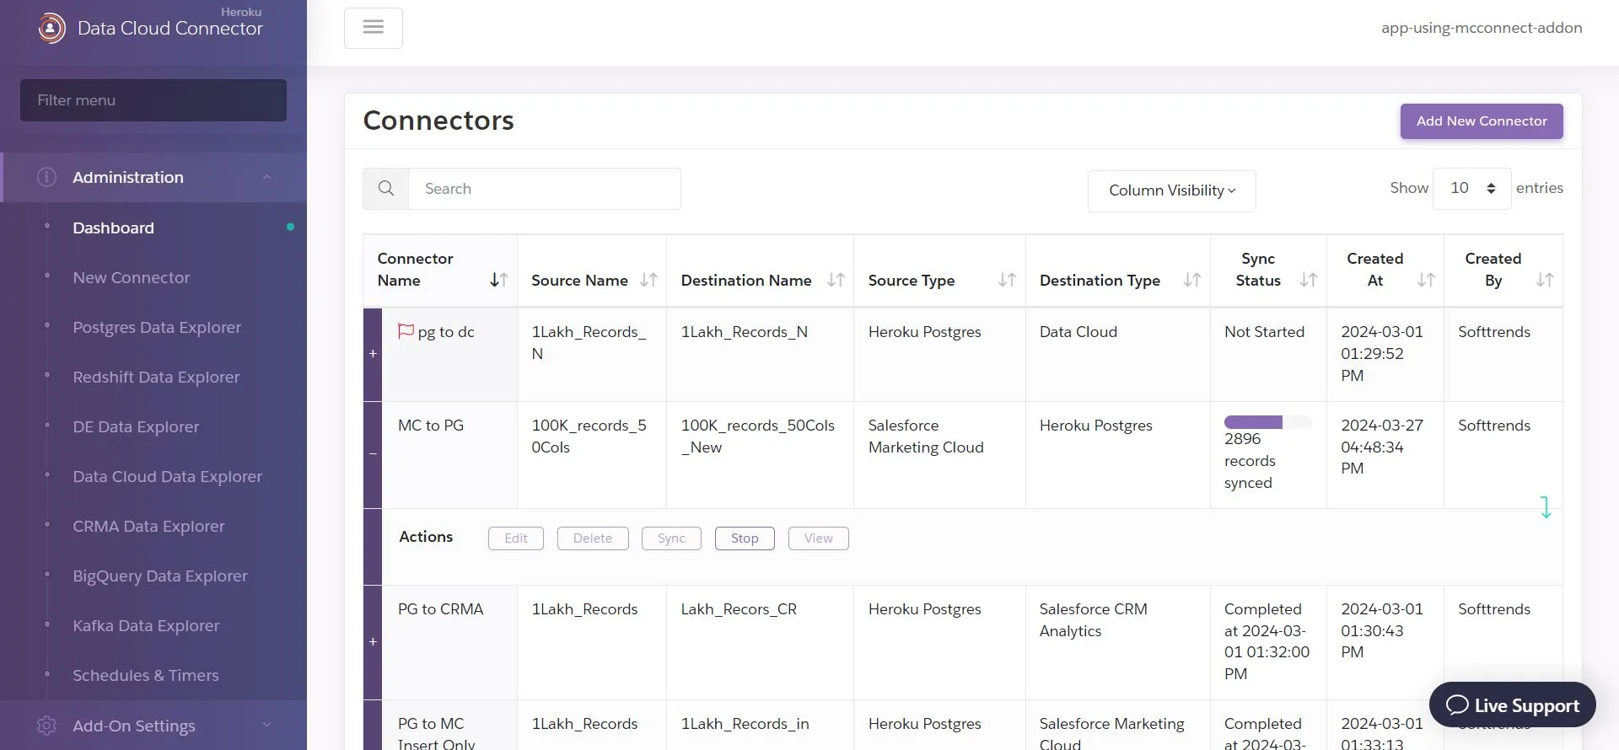Open the Column Visibility dropdown
1619x750 pixels.
(x=1171, y=190)
